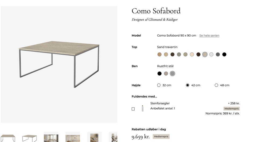The image size is (258, 142).
Task: Pick the dark marble top swatch
Action: (x=198, y=55)
